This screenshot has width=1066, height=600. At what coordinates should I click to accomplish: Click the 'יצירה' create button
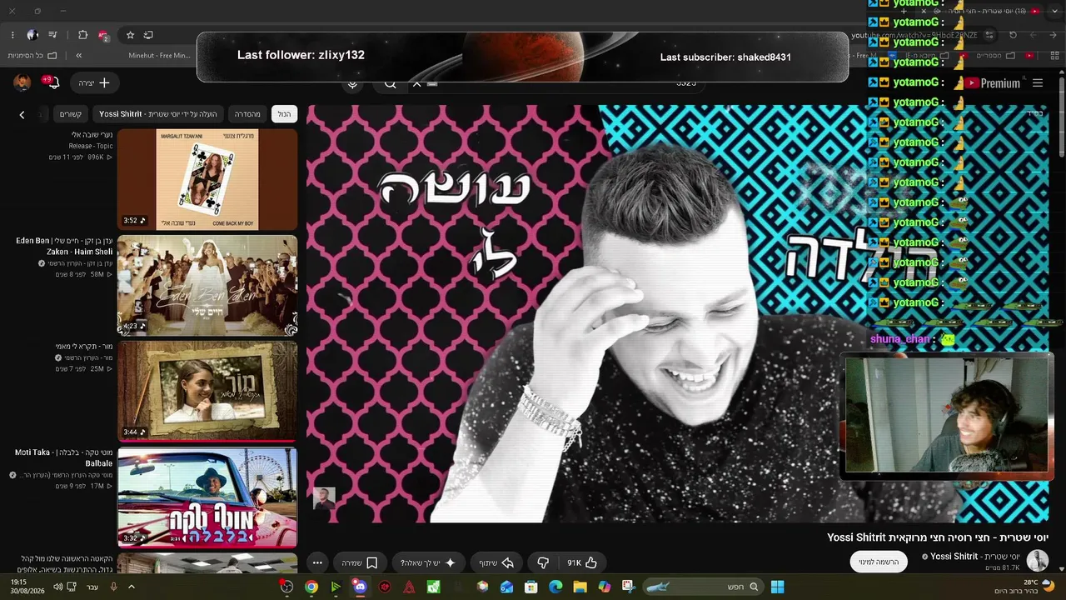(94, 82)
